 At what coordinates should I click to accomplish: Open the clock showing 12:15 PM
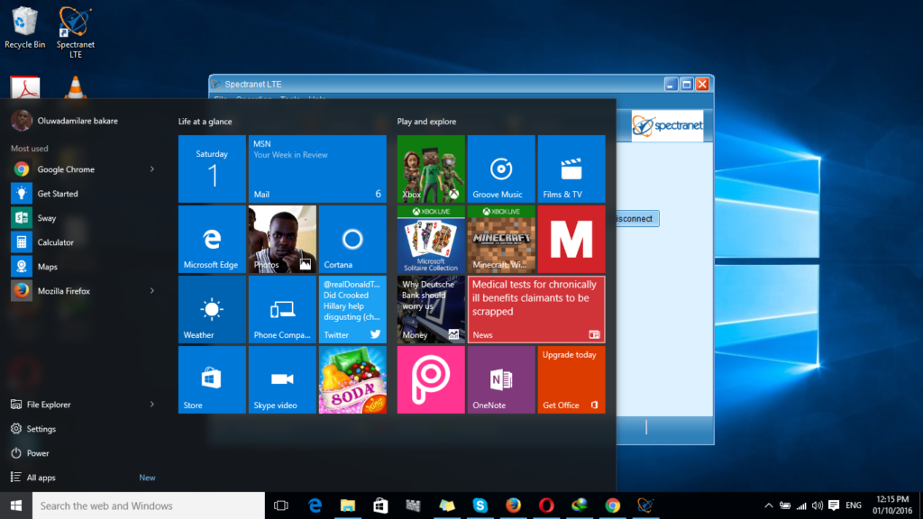pos(892,505)
